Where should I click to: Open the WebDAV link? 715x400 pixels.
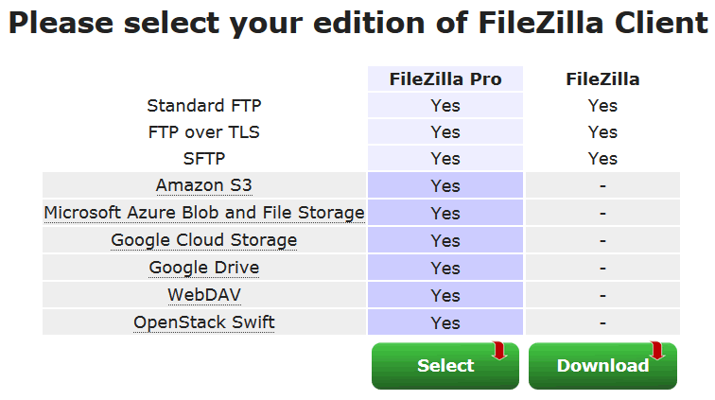point(204,295)
